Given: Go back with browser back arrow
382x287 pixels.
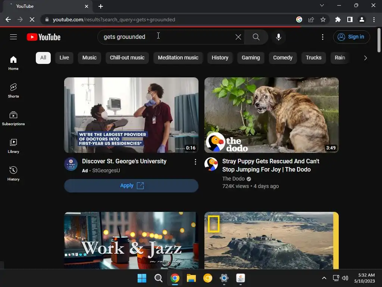Looking at the screenshot, I should (8, 19).
